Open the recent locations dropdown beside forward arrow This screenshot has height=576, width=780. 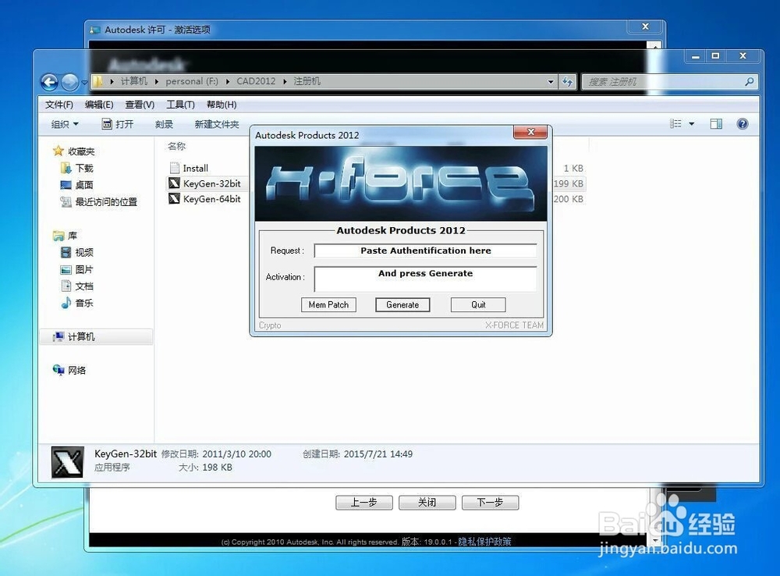click(84, 82)
